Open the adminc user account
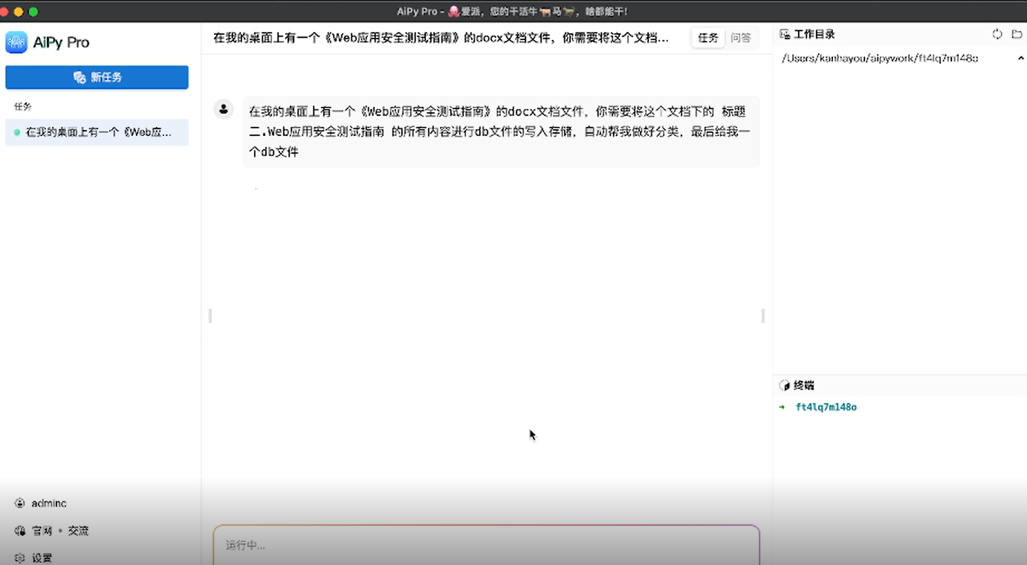The height and width of the screenshot is (565, 1027). 48,503
